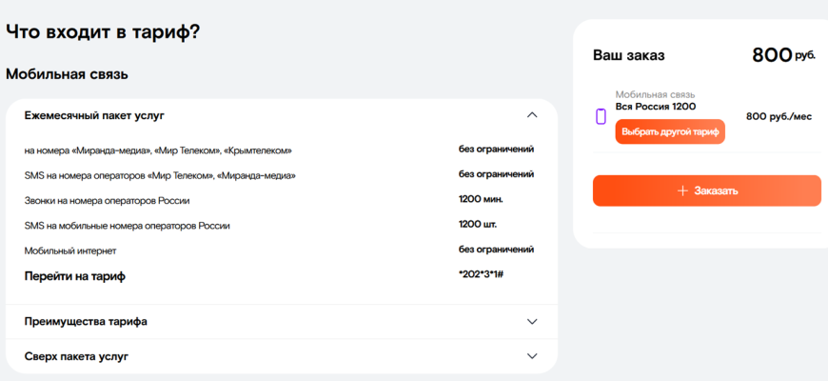Image resolution: width=828 pixels, height=381 pixels.
Task: Open Сверх пакета услуг chevron arrow
Action: click(532, 356)
